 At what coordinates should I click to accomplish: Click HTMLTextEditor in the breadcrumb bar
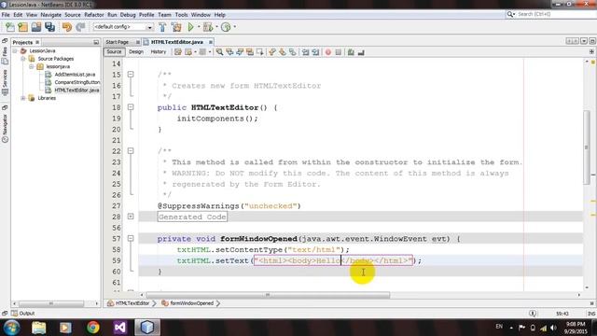click(x=132, y=303)
